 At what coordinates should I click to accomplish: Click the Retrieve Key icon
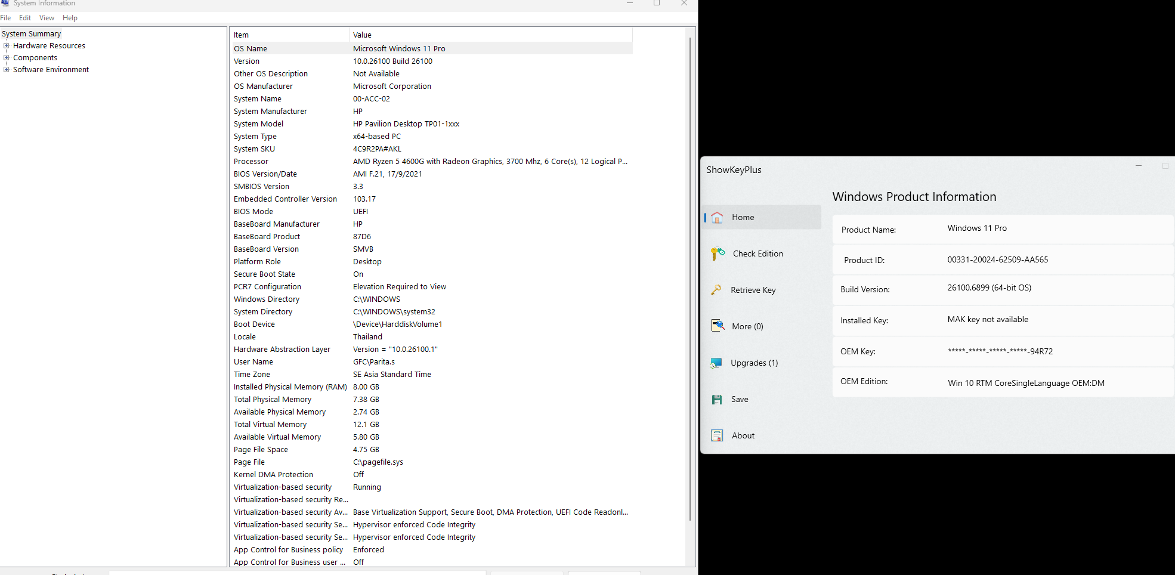[x=716, y=290]
